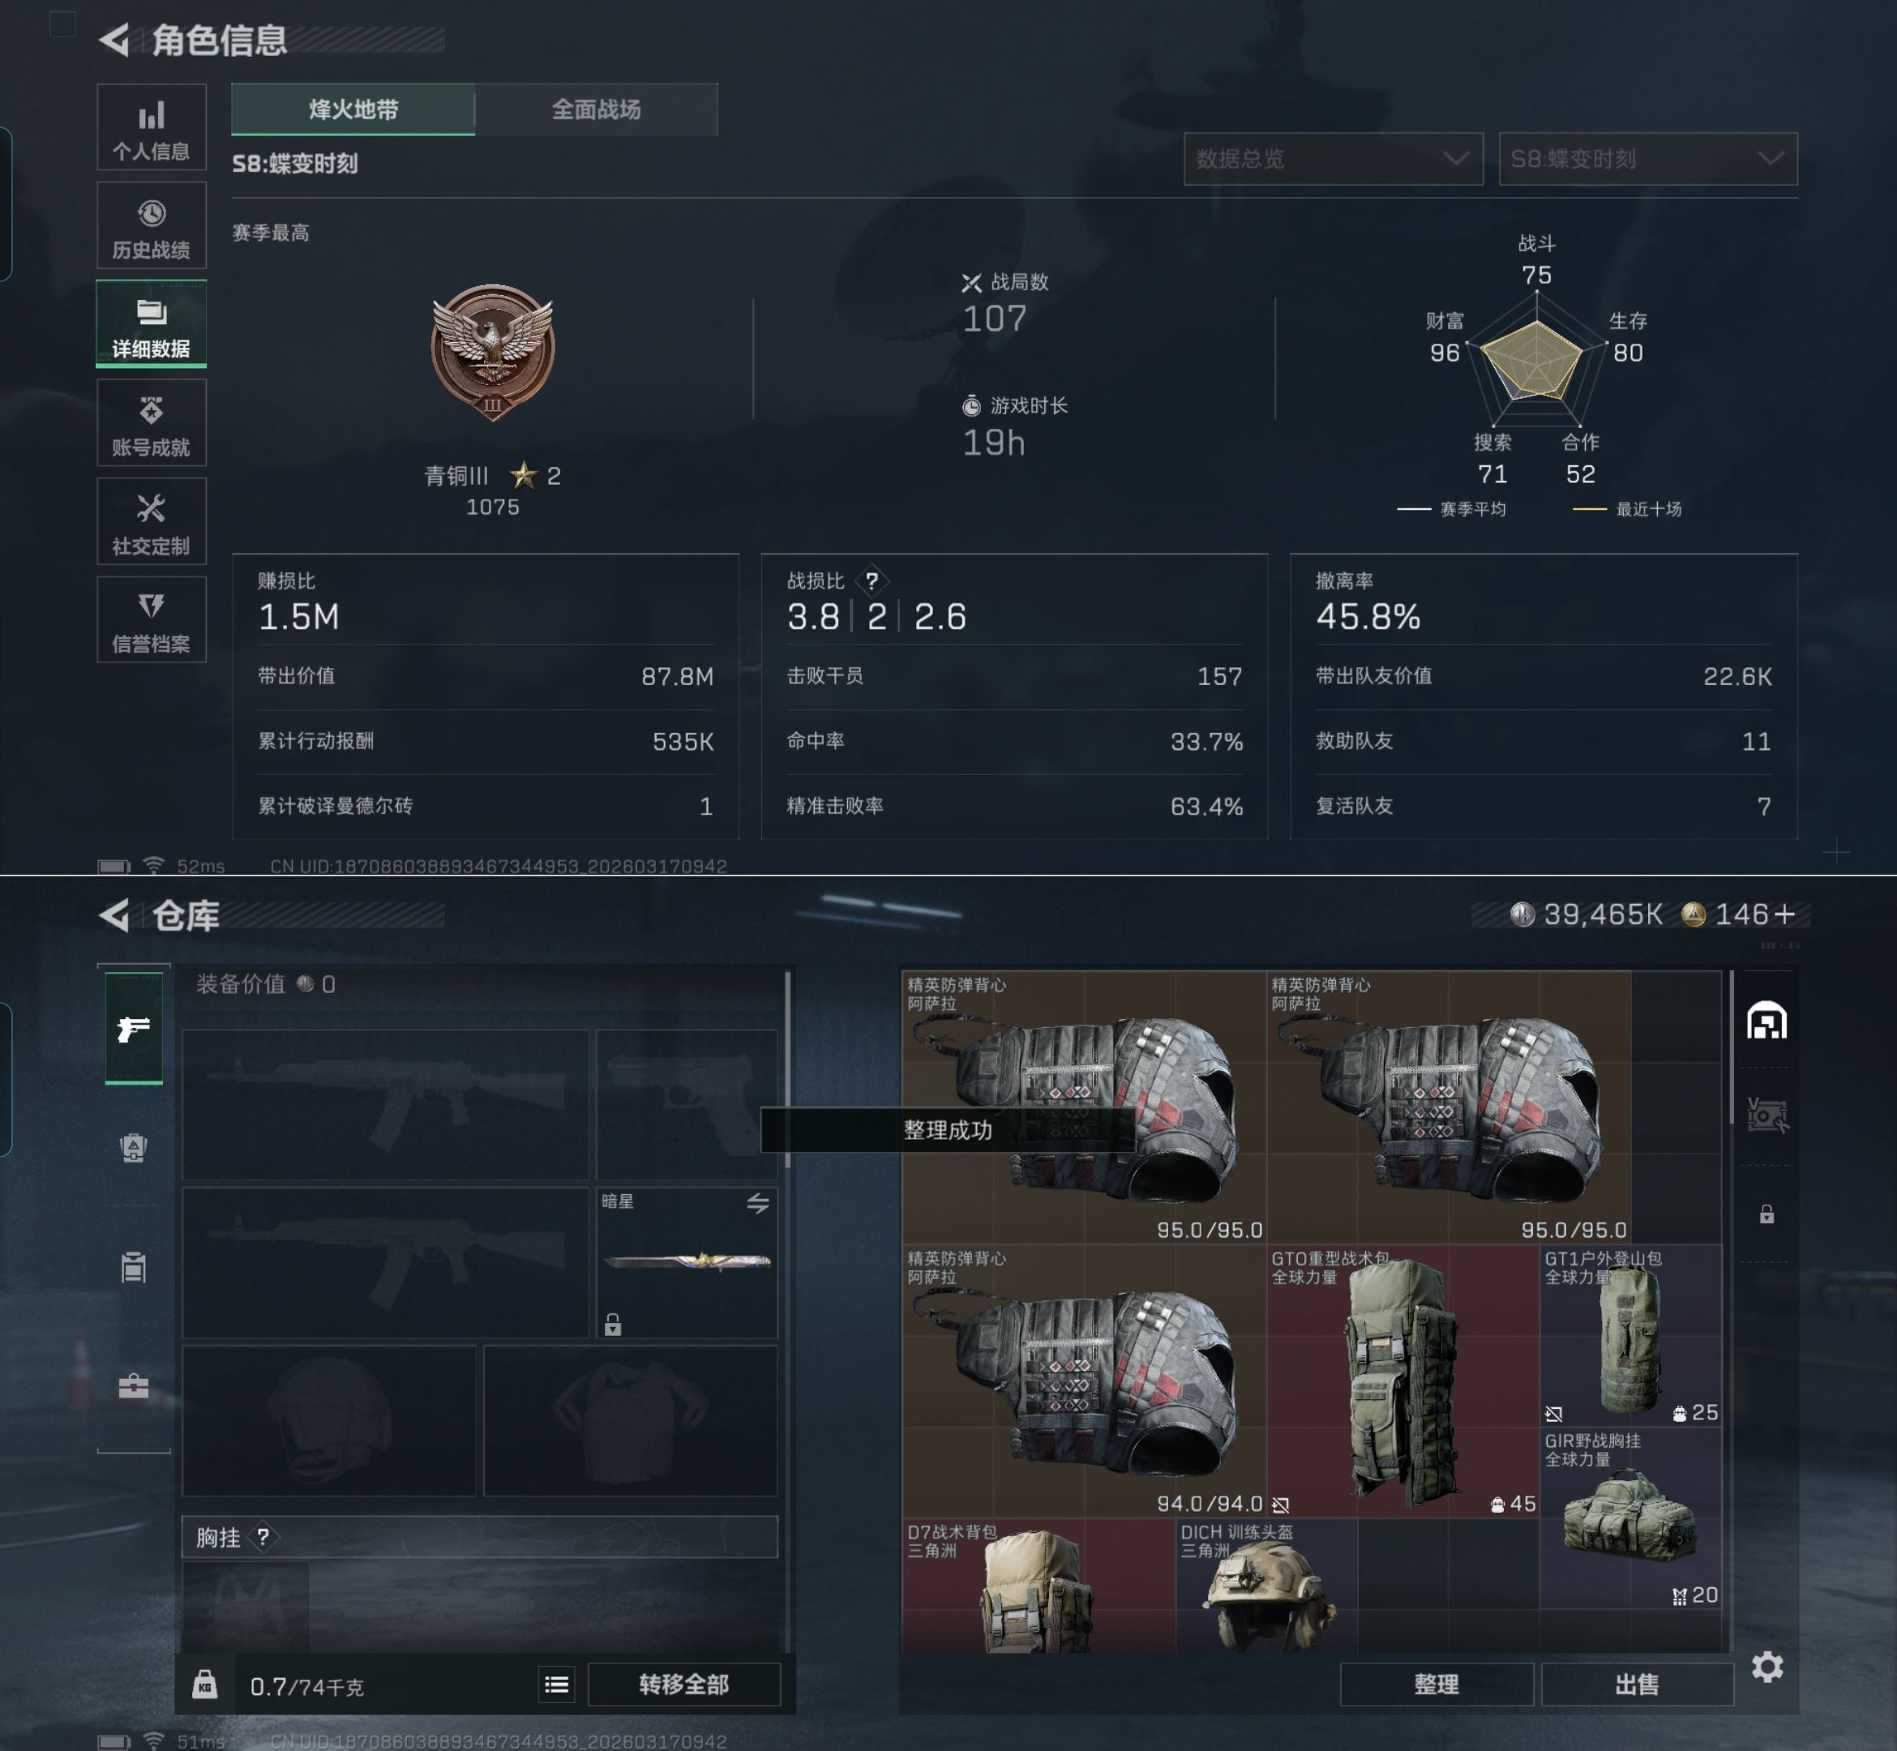
Task: Swap the 暗星 melee weapon slot
Action: point(757,1203)
